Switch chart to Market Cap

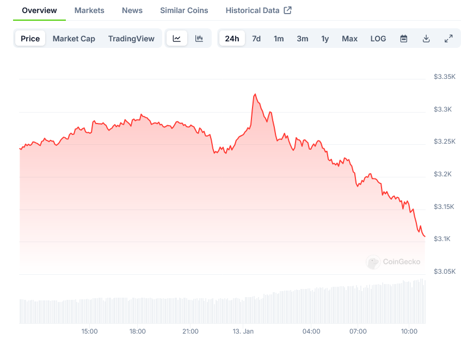coord(74,39)
